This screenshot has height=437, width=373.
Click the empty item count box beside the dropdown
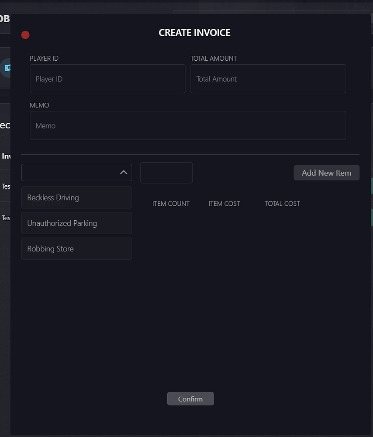pos(166,173)
